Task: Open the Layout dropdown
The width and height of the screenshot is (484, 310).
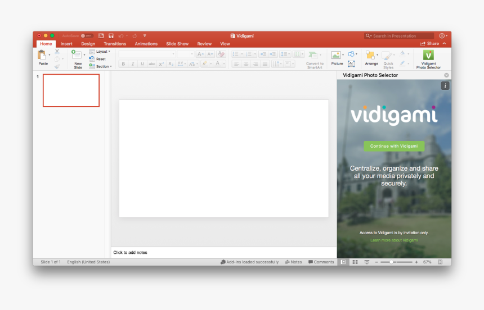Action: click(100, 52)
